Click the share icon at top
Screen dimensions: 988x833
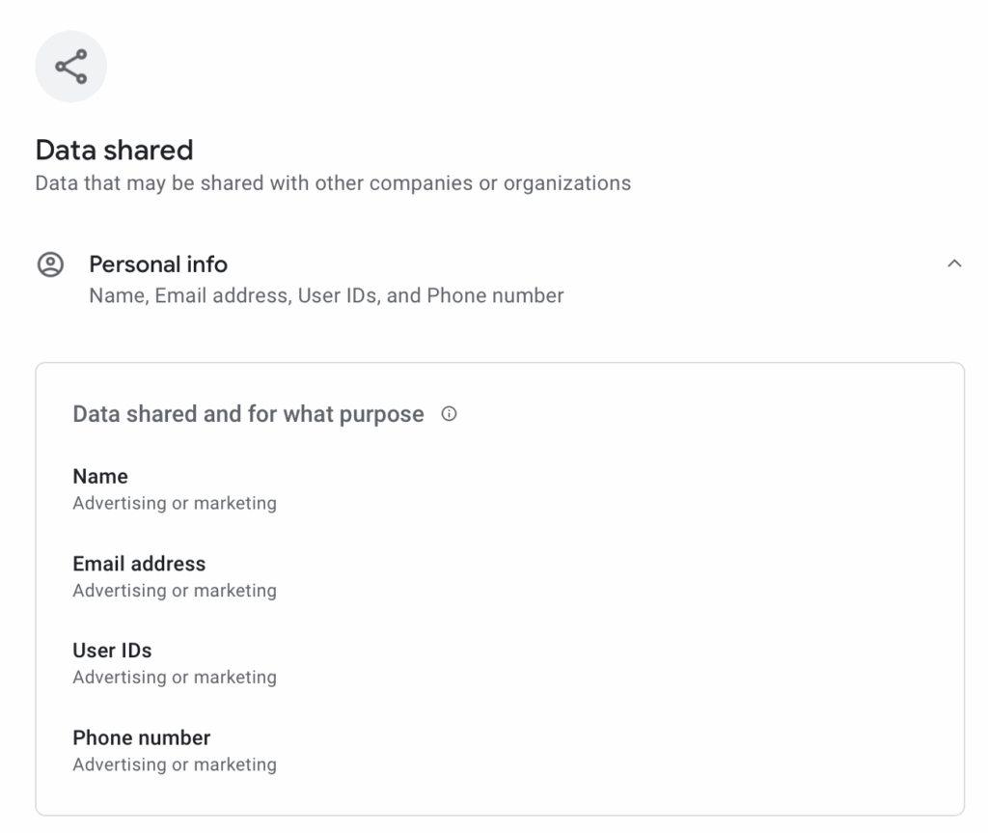pos(70,67)
